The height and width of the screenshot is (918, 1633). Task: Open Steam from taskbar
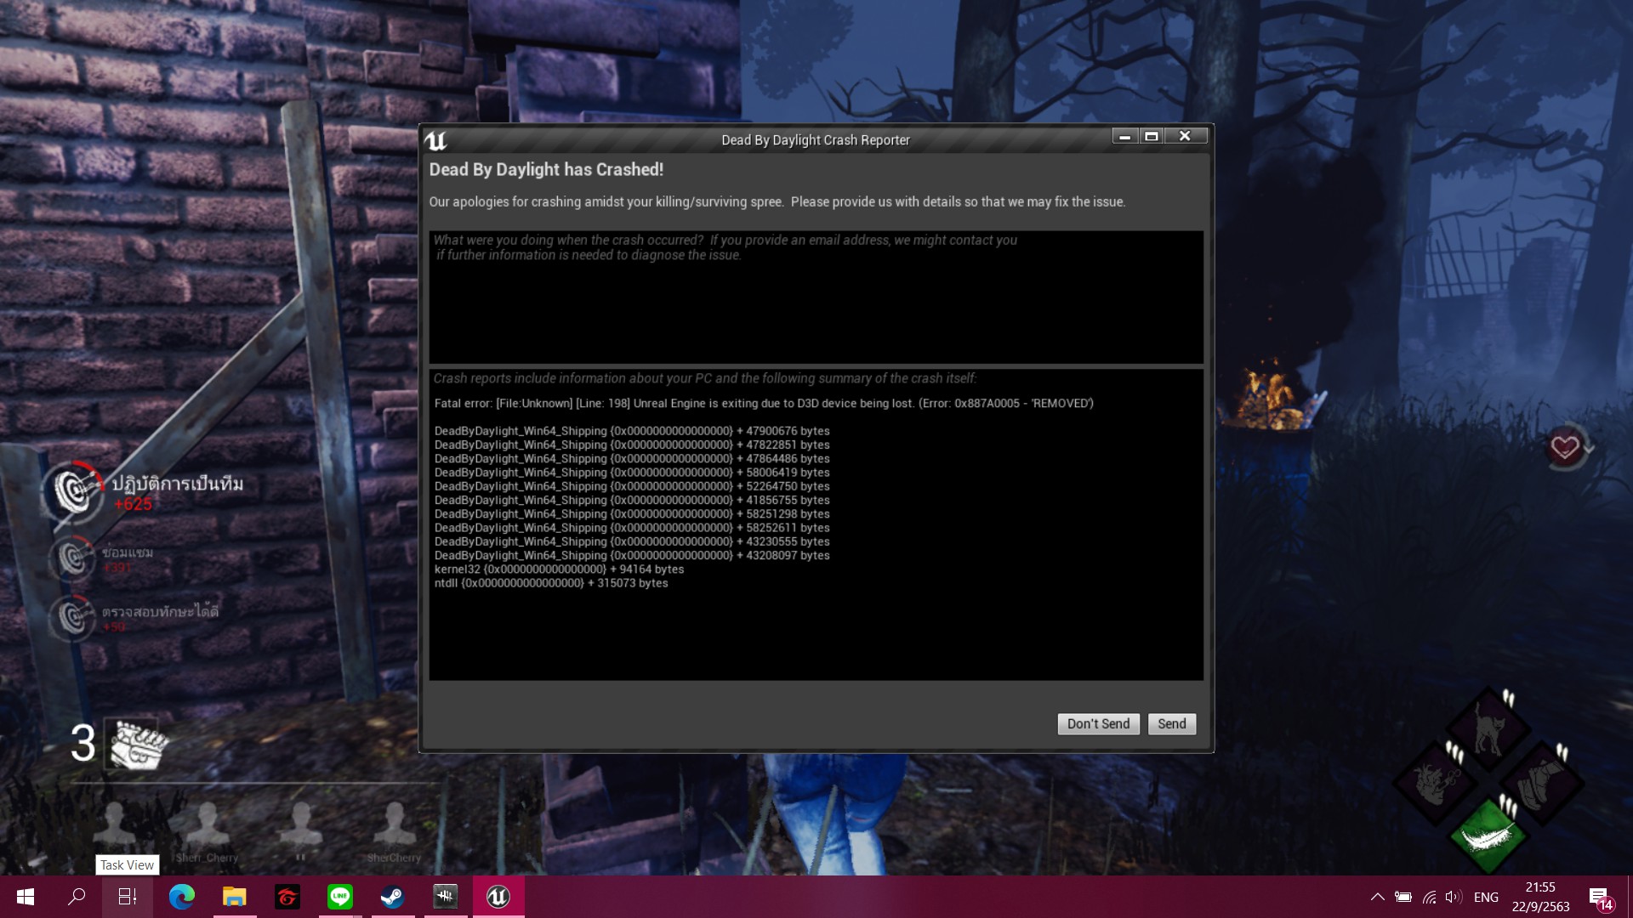393,897
